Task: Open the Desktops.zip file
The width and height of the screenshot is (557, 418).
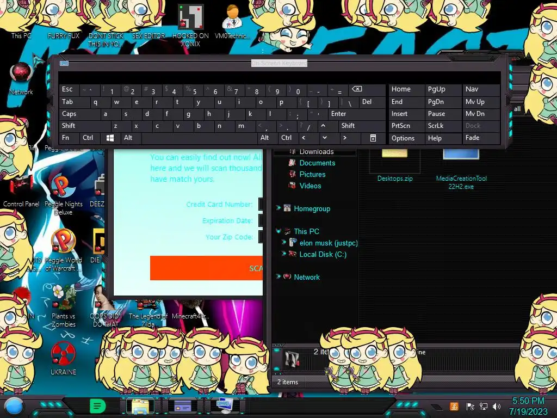Action: [x=395, y=165]
